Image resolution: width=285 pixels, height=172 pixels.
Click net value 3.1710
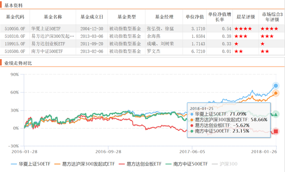198,28
